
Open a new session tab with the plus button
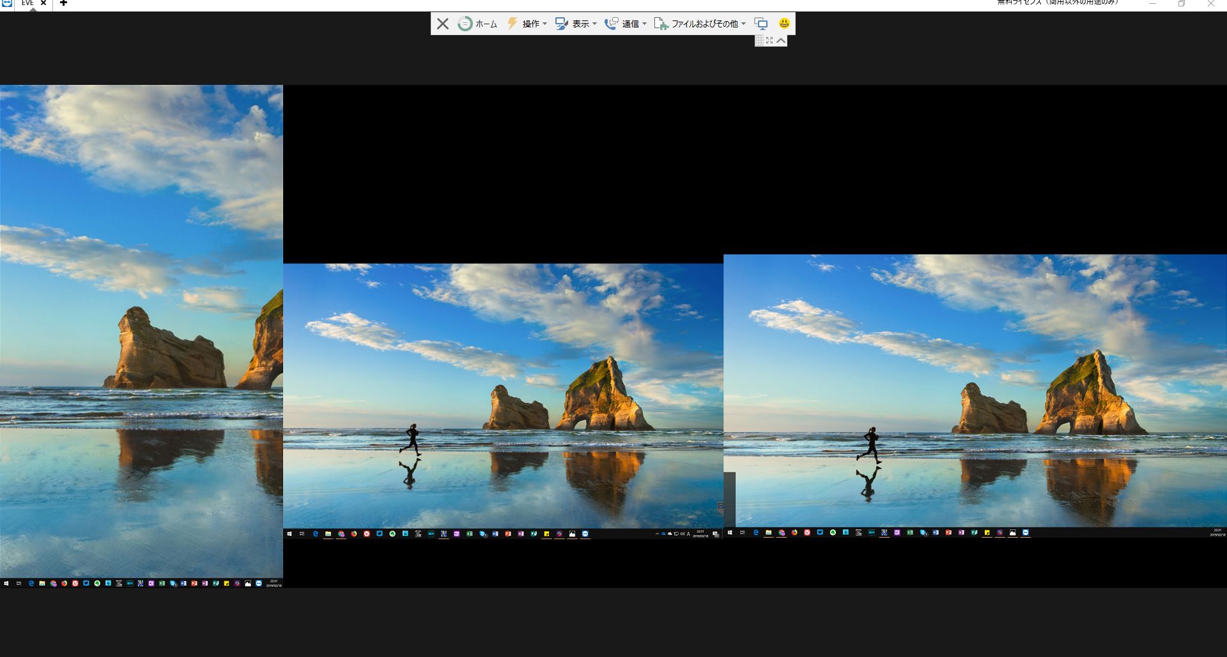point(63,3)
